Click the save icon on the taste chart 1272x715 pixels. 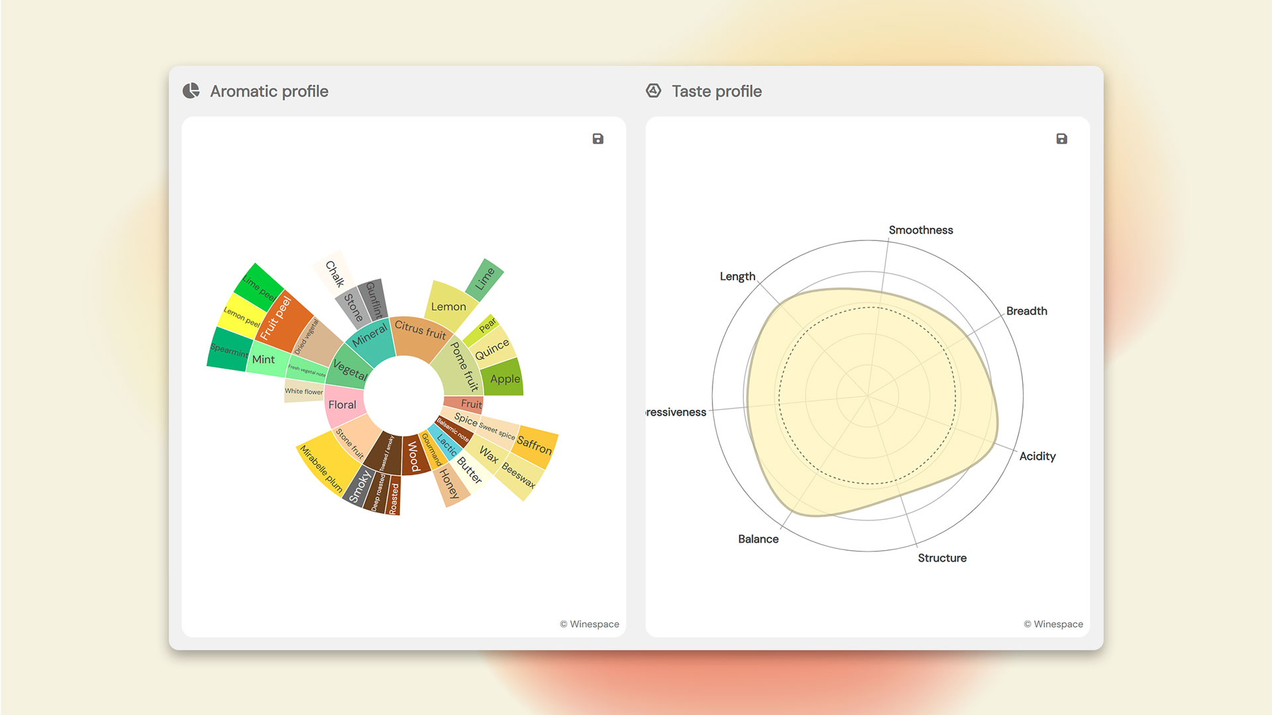pos(1061,138)
